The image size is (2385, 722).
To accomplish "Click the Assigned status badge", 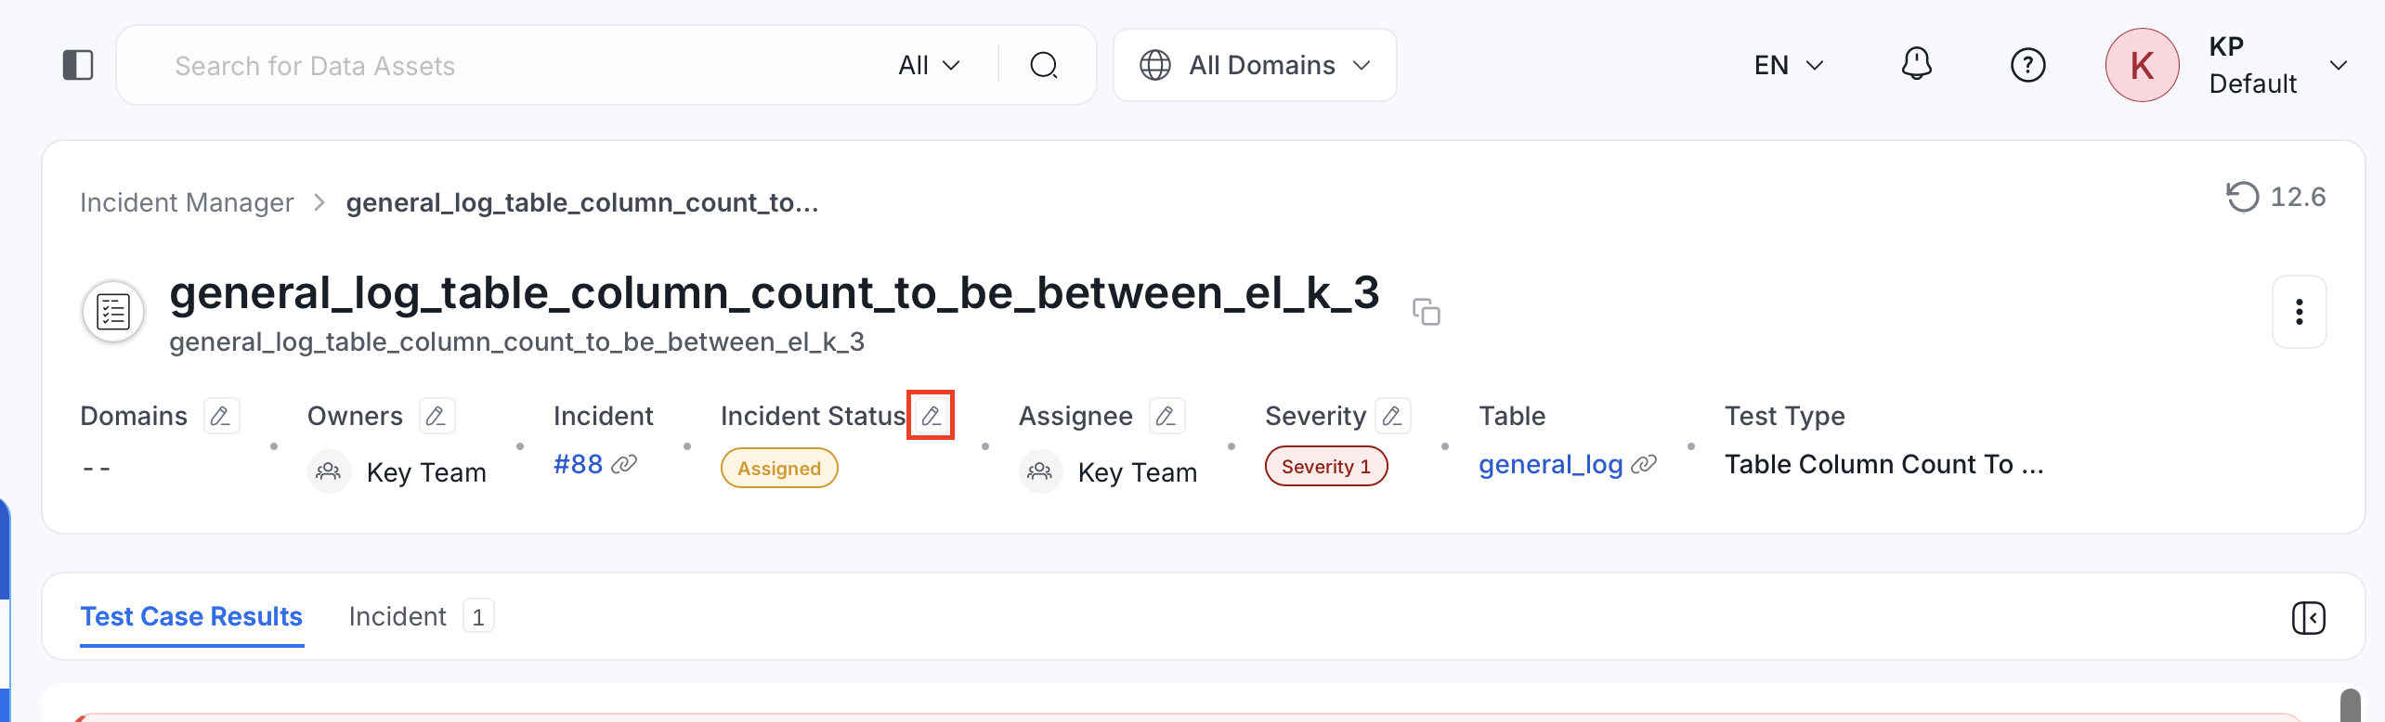I will coord(779,468).
